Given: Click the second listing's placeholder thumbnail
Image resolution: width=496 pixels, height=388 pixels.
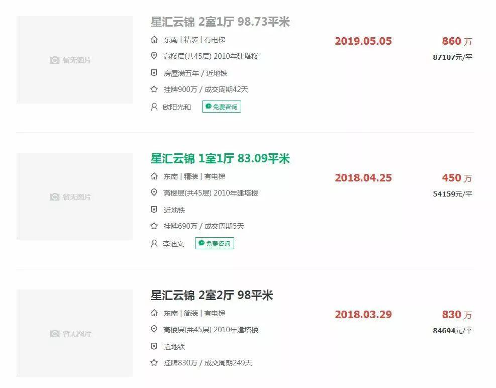Looking at the screenshot, I should tap(74, 197).
